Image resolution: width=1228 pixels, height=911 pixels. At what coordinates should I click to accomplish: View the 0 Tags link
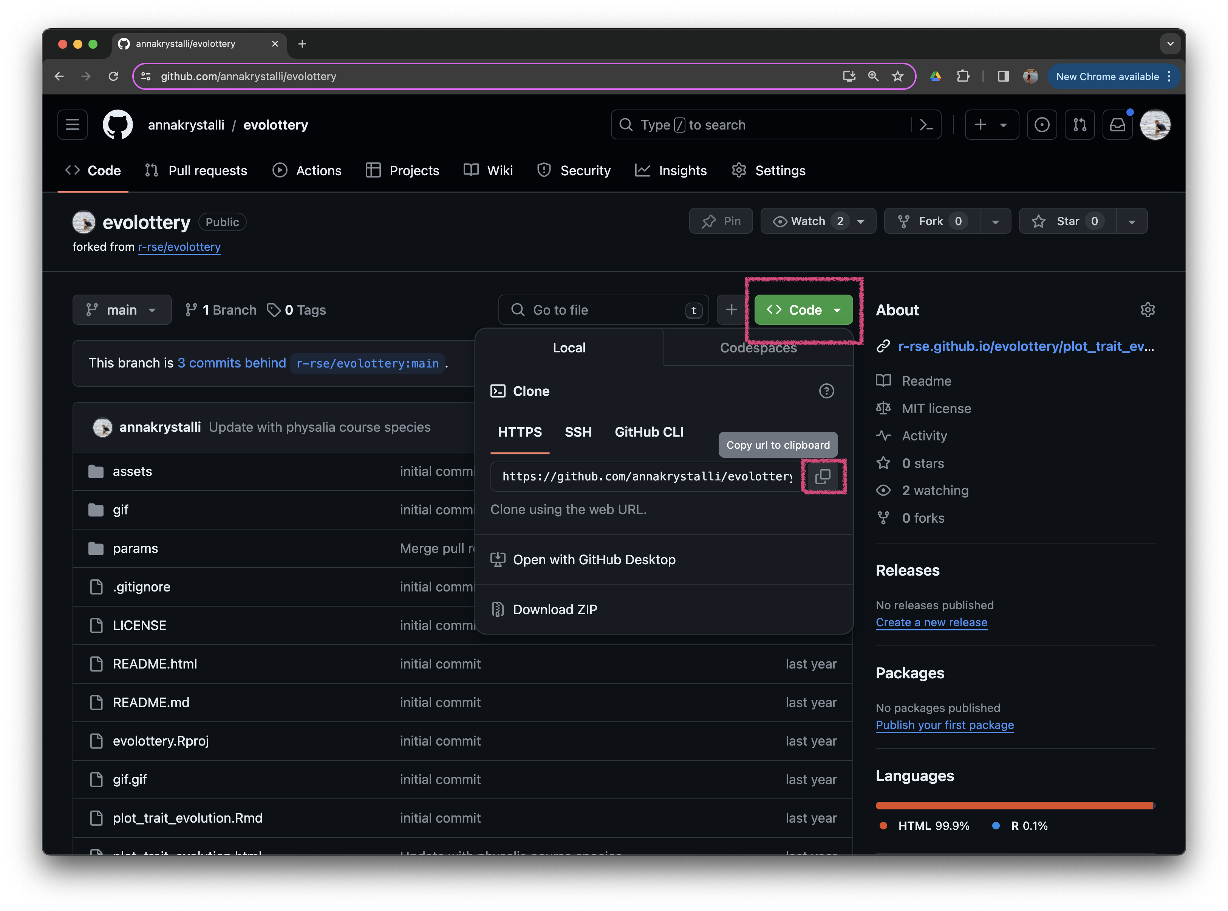[x=296, y=310]
